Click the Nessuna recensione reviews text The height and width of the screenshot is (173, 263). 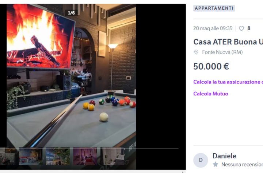242,165
